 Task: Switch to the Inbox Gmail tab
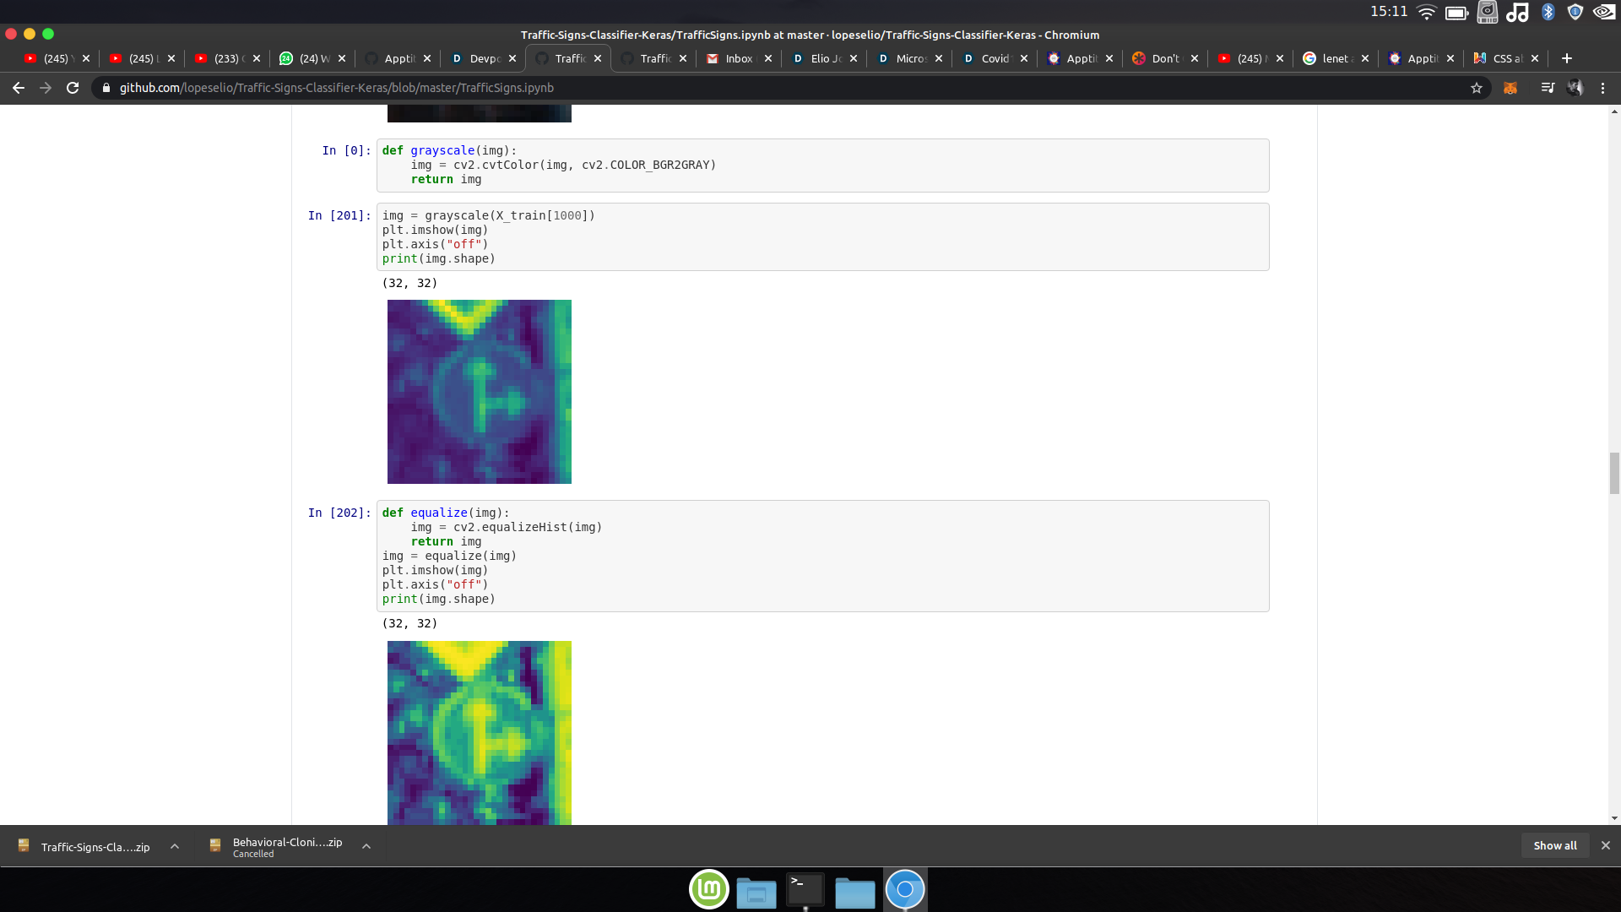click(x=738, y=58)
